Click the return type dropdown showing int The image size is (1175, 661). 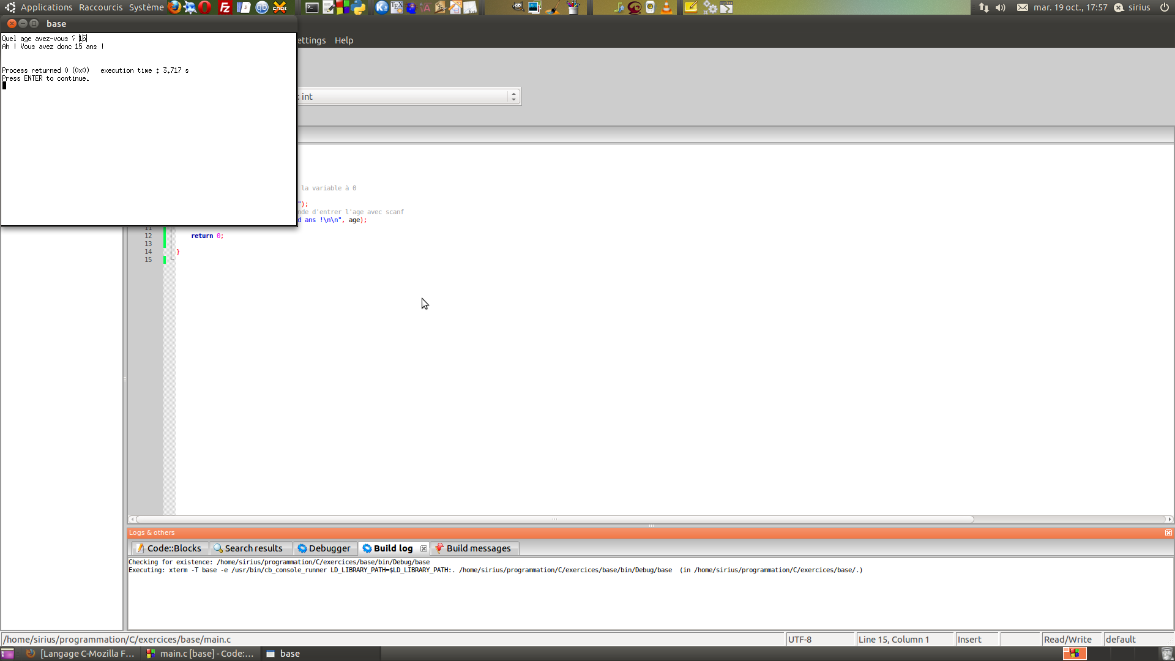pos(408,96)
